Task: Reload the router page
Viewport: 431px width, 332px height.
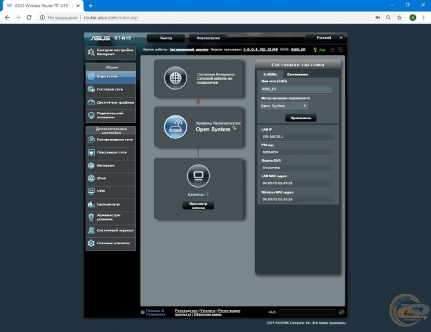Action: tap(29, 17)
